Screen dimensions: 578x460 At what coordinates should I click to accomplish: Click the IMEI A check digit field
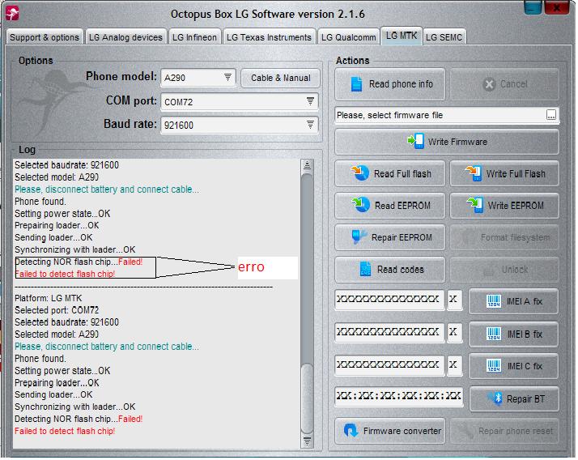coord(454,300)
